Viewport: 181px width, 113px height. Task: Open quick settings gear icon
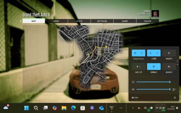[175, 98]
